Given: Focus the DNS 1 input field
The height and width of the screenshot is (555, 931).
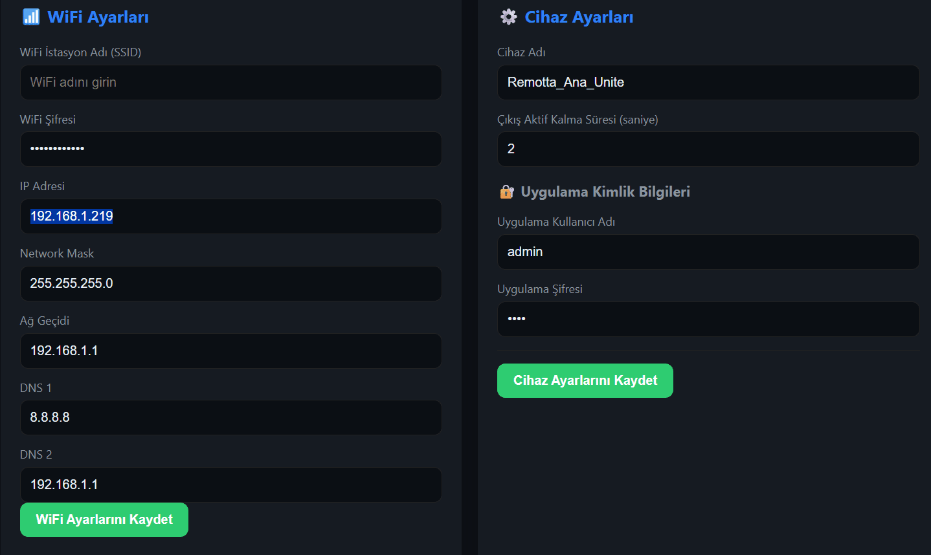Looking at the screenshot, I should [x=230, y=417].
